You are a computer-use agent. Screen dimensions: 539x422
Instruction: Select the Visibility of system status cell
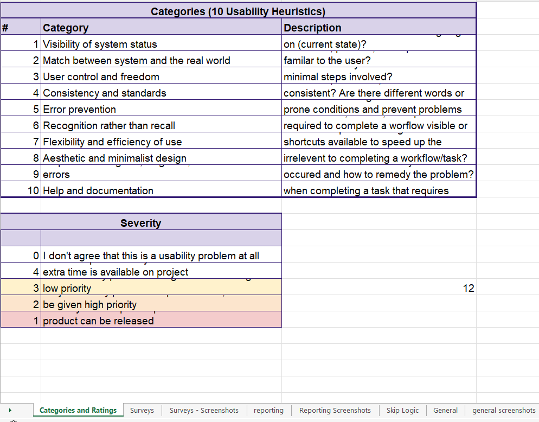pyautogui.click(x=161, y=44)
